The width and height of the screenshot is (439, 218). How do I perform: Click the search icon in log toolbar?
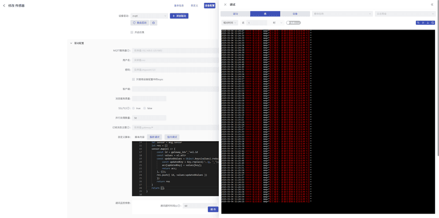(418, 23)
